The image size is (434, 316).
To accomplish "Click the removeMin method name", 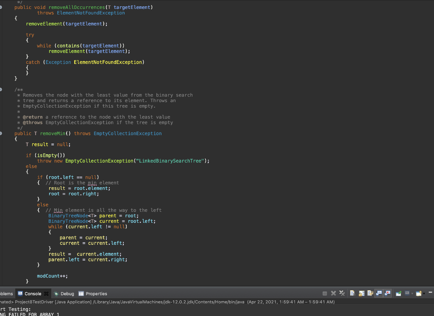I will tap(53, 133).
